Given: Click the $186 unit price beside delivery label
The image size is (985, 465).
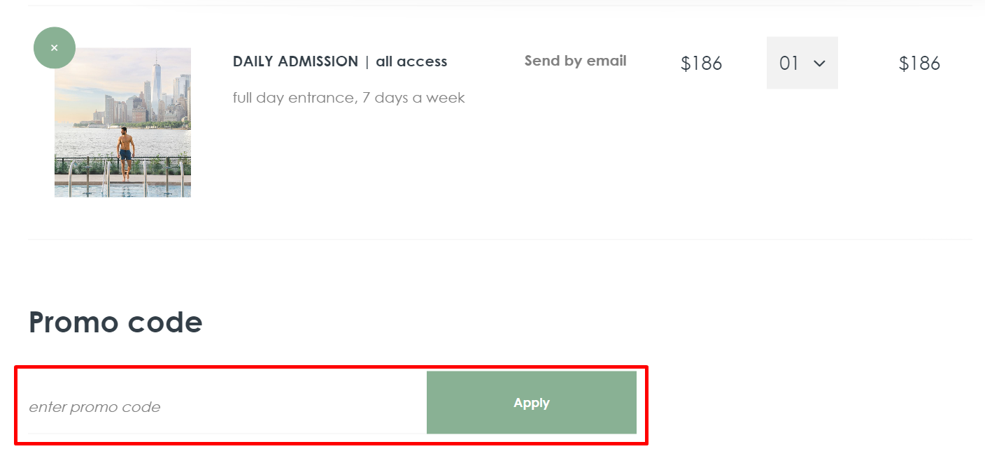Looking at the screenshot, I should 701,64.
